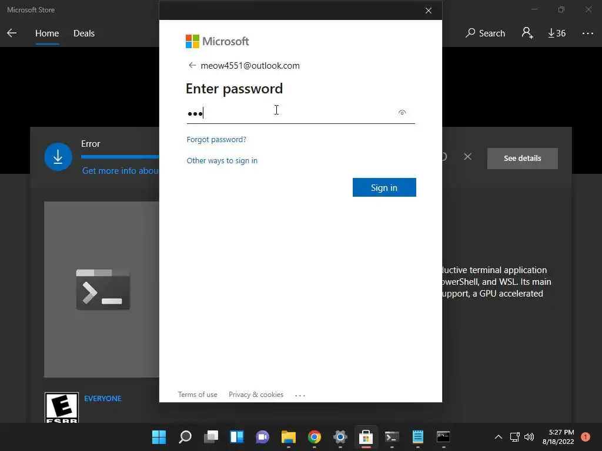
Task: Click the network status tray icon
Action: [x=514, y=437]
